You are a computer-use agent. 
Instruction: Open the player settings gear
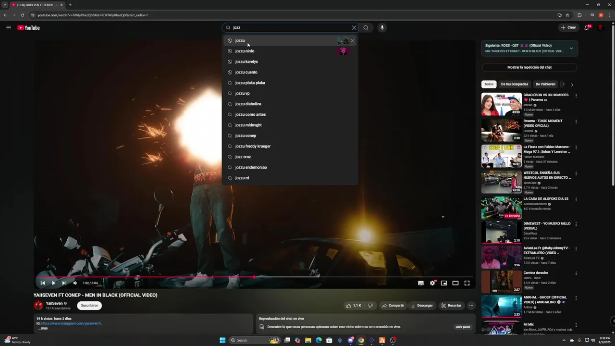pyautogui.click(x=432, y=283)
